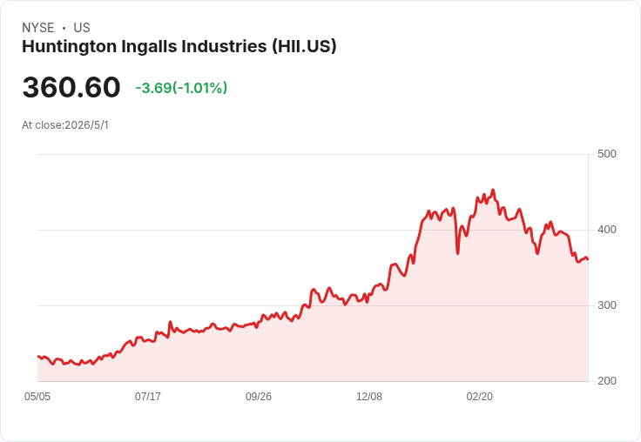Click the sharp dip between the peaks
The width and height of the screenshot is (641, 442).
coord(457,254)
